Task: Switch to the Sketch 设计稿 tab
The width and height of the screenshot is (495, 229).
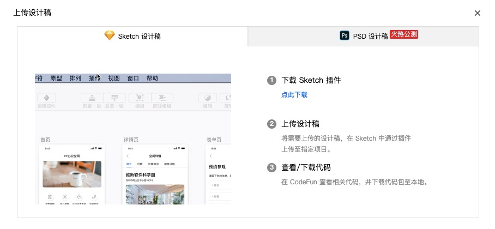Action: [132, 36]
